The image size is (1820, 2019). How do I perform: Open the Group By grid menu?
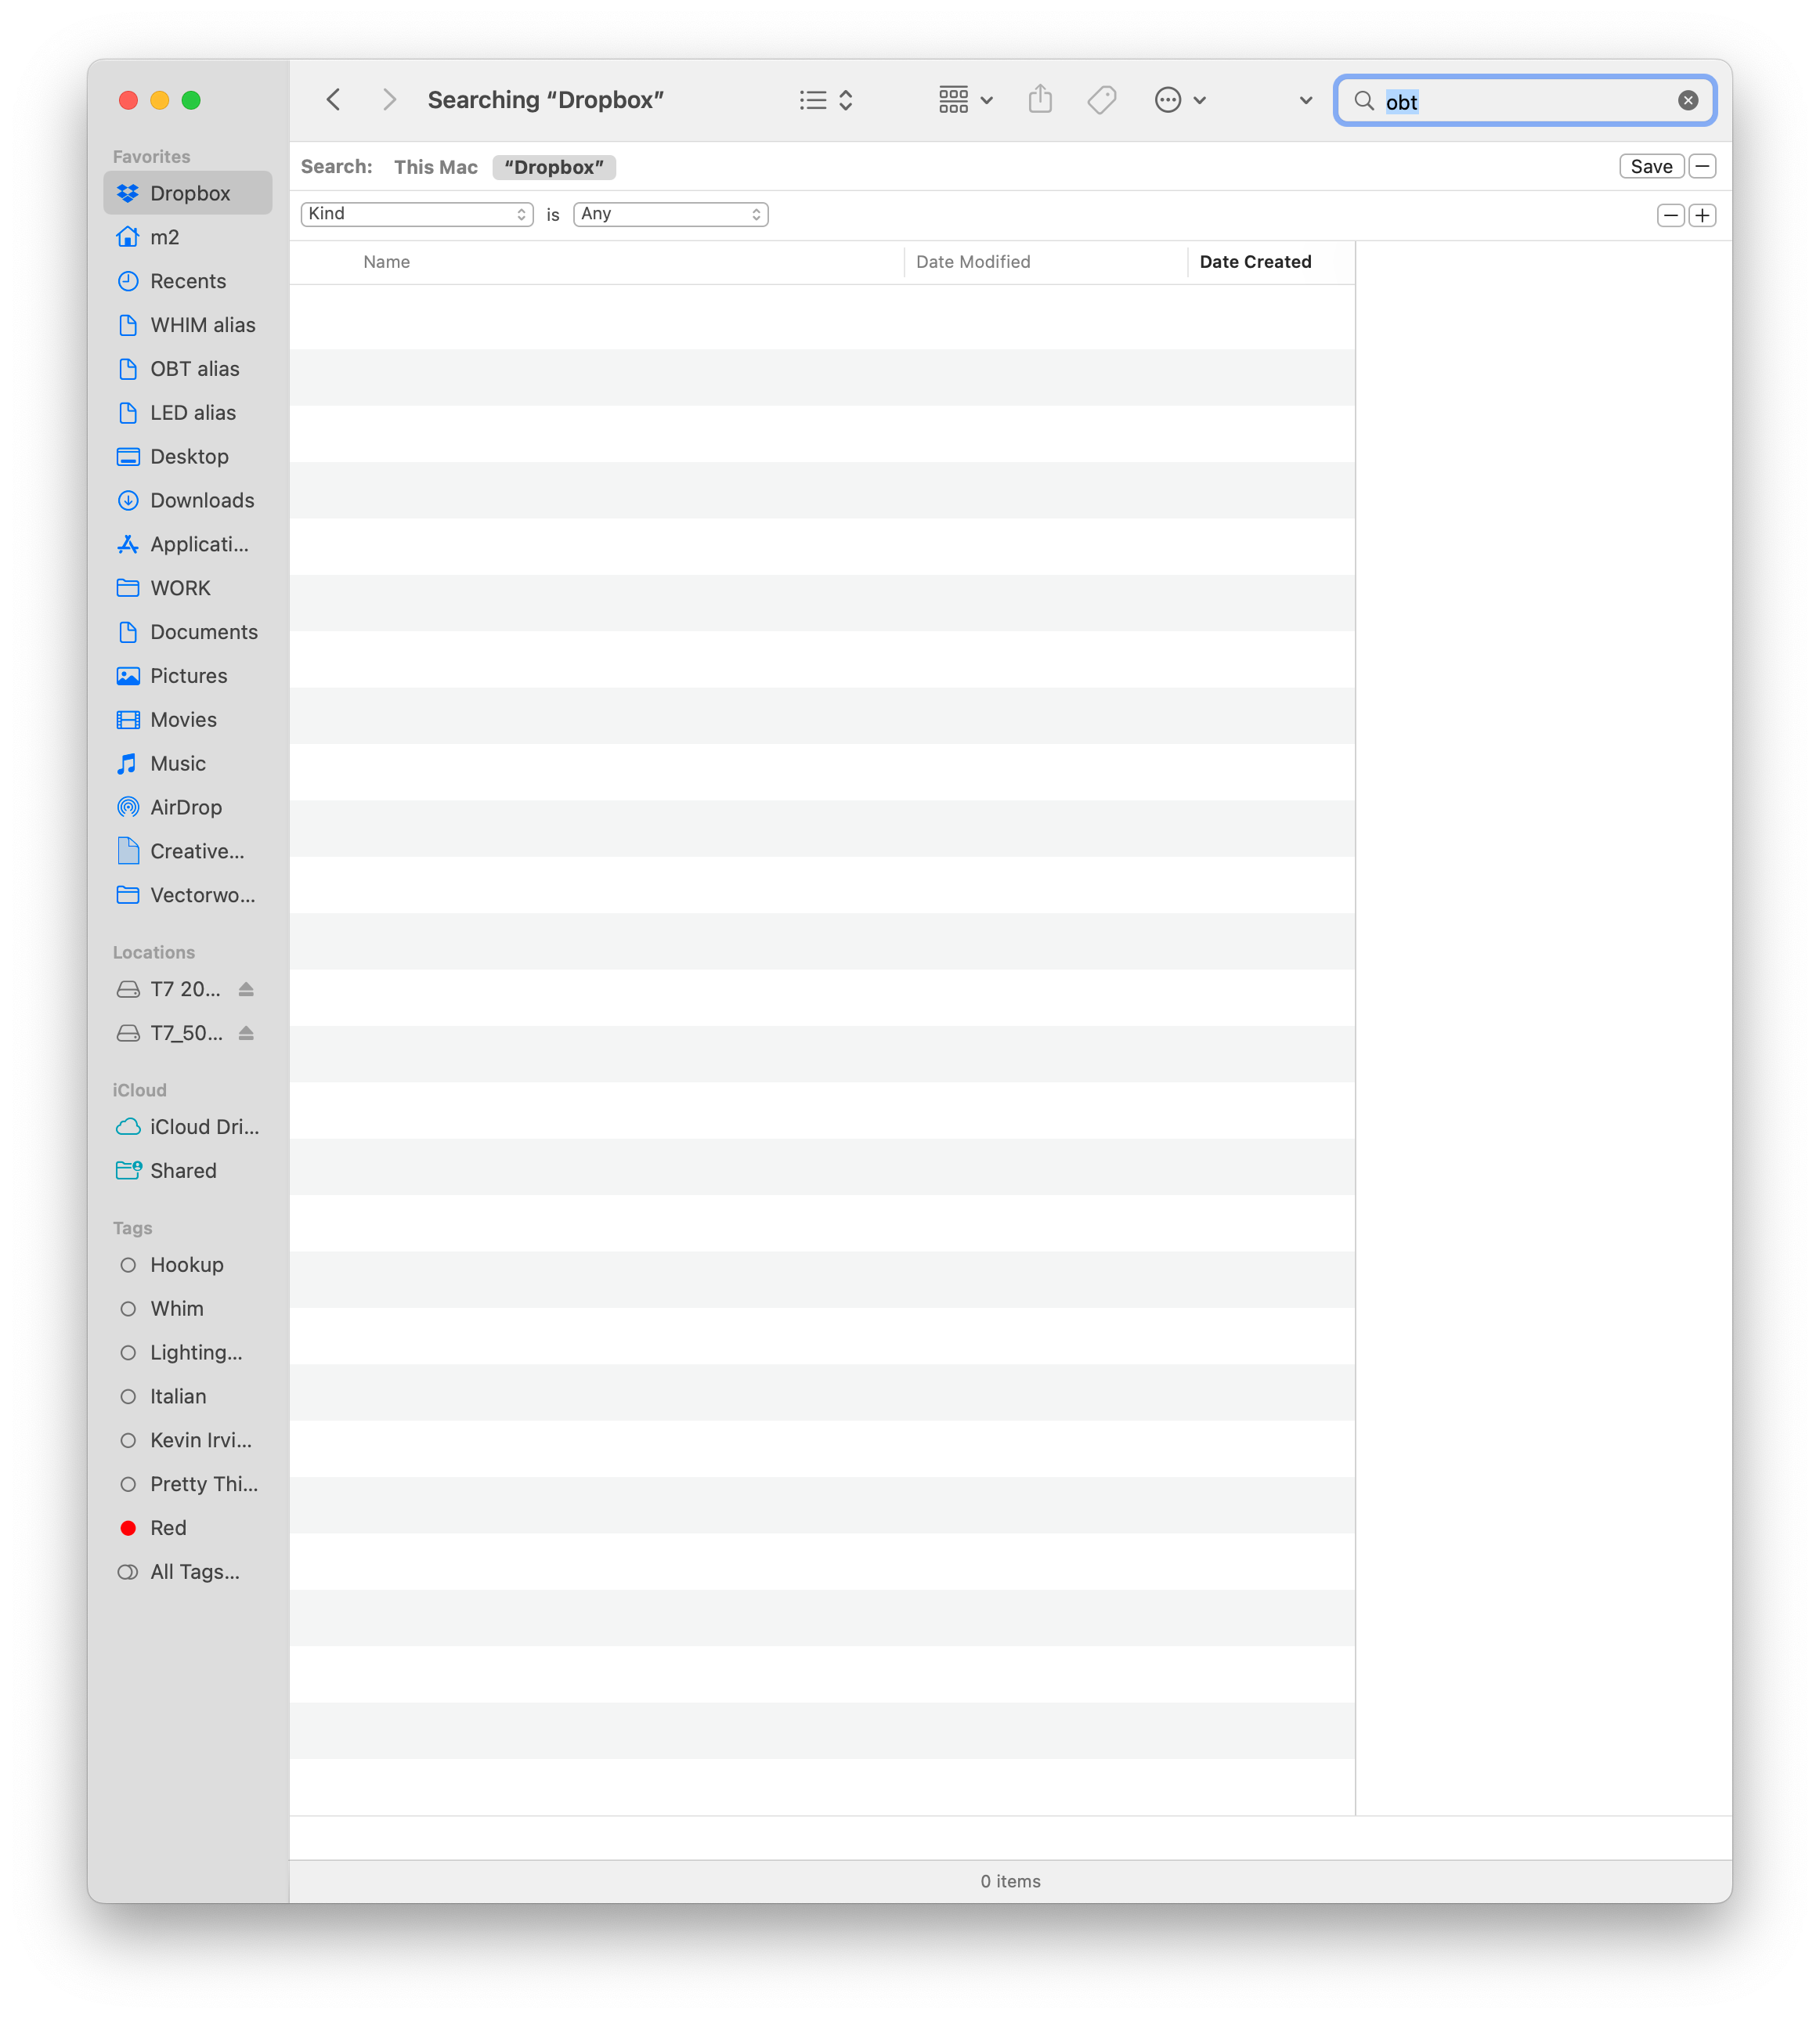pyautogui.click(x=965, y=100)
